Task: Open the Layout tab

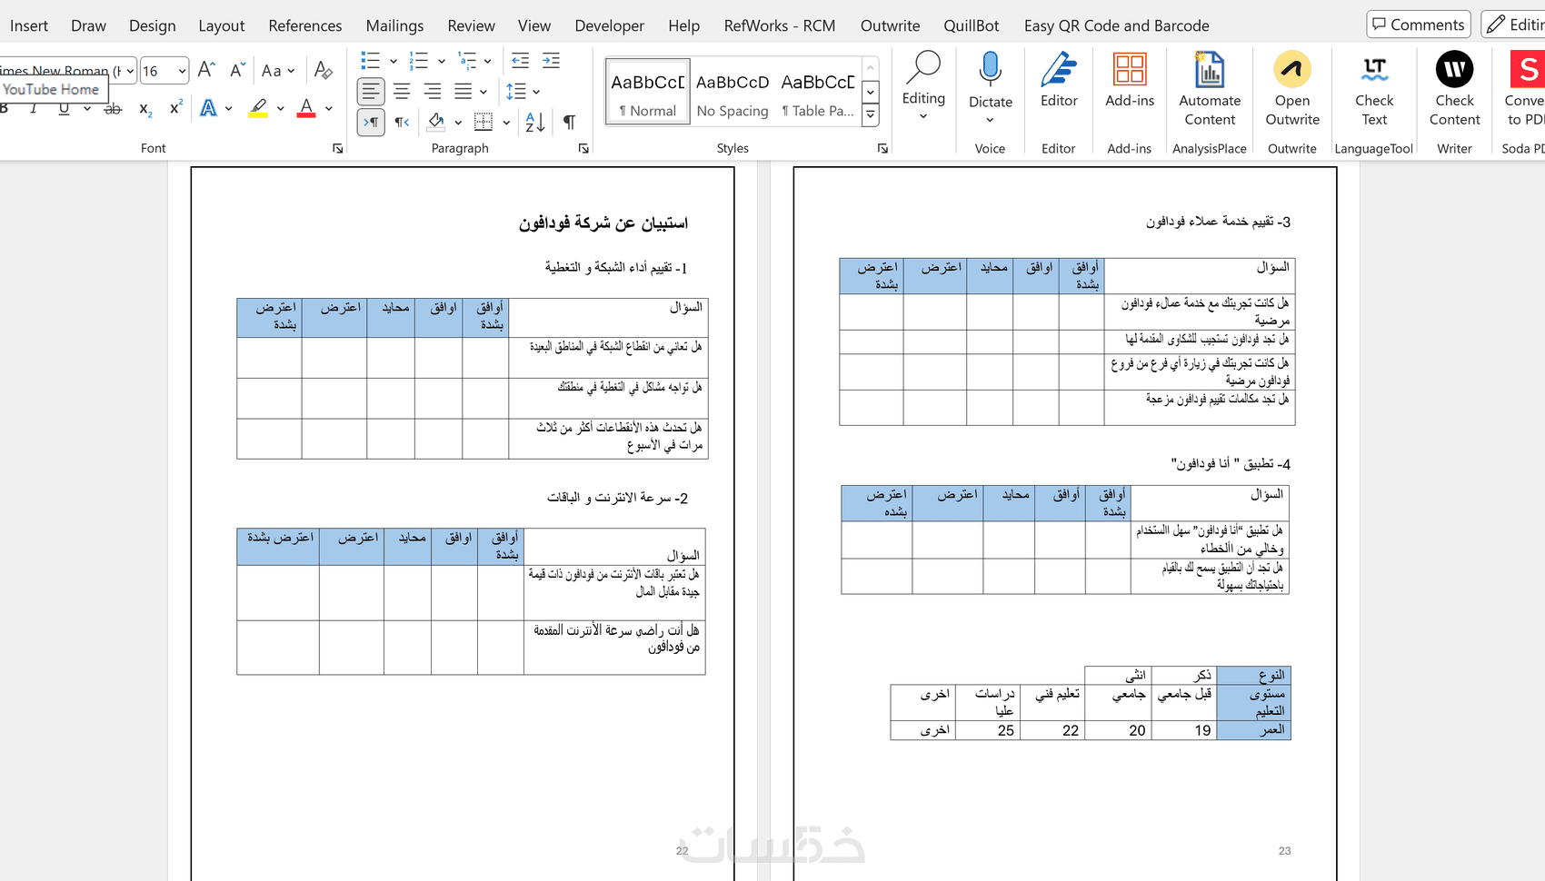Action: coord(222,25)
